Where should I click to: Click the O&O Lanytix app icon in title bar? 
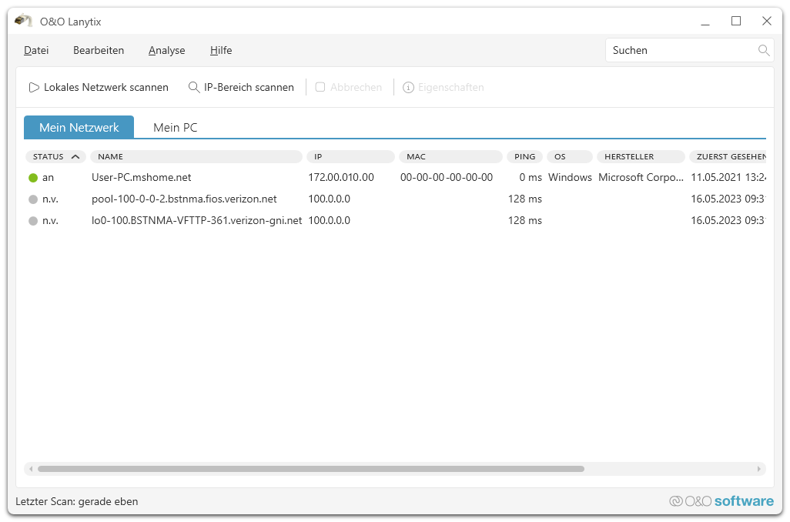(x=24, y=21)
